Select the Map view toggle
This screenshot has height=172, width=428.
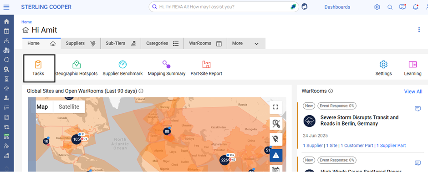tap(42, 107)
